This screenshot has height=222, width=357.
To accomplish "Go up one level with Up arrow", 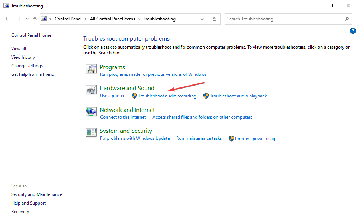I will [35, 19].
